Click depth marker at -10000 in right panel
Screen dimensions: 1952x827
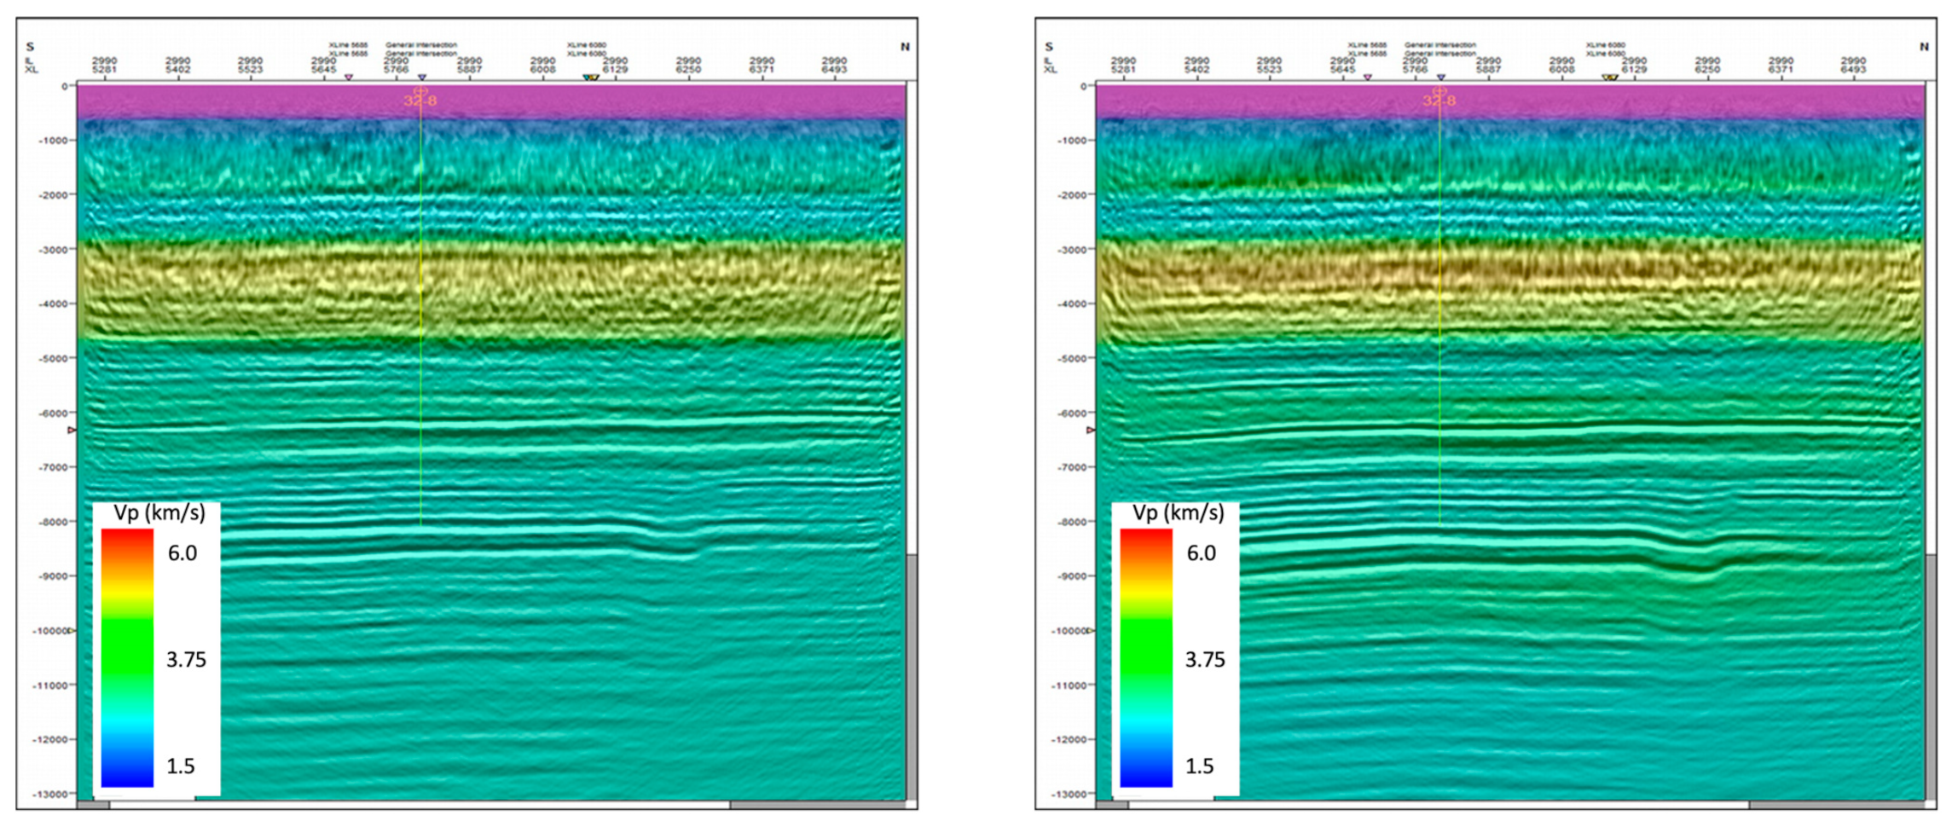1091,631
